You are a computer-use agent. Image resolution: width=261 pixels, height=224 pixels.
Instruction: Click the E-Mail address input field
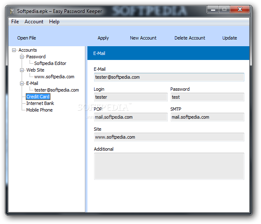[169, 77]
